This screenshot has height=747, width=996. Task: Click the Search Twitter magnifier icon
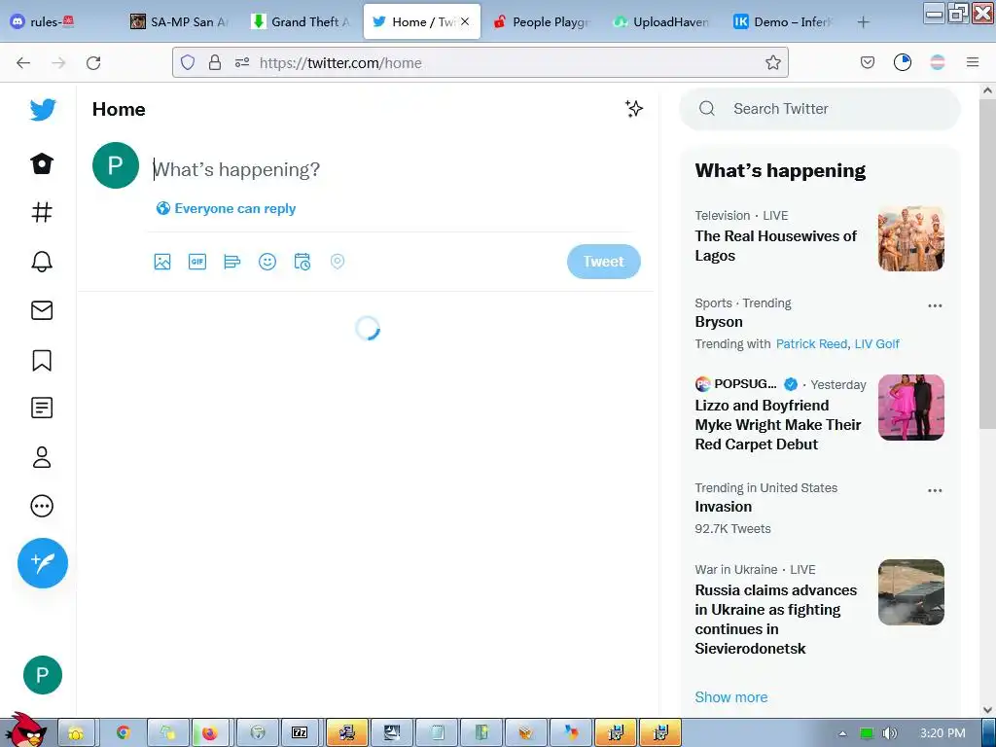707,109
